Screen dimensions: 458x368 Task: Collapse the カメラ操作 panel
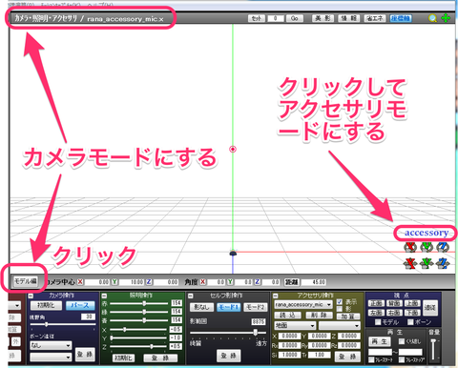[x=31, y=296]
